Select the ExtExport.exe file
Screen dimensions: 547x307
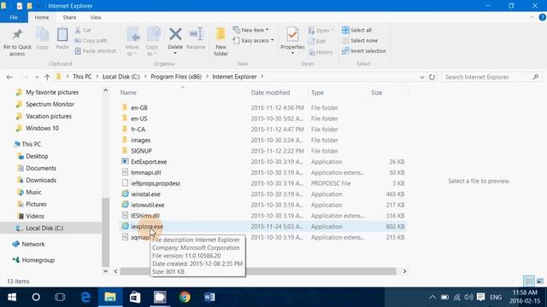point(149,162)
